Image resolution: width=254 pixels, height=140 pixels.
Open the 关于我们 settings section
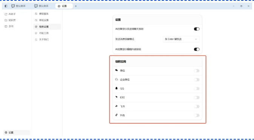coord(47,40)
